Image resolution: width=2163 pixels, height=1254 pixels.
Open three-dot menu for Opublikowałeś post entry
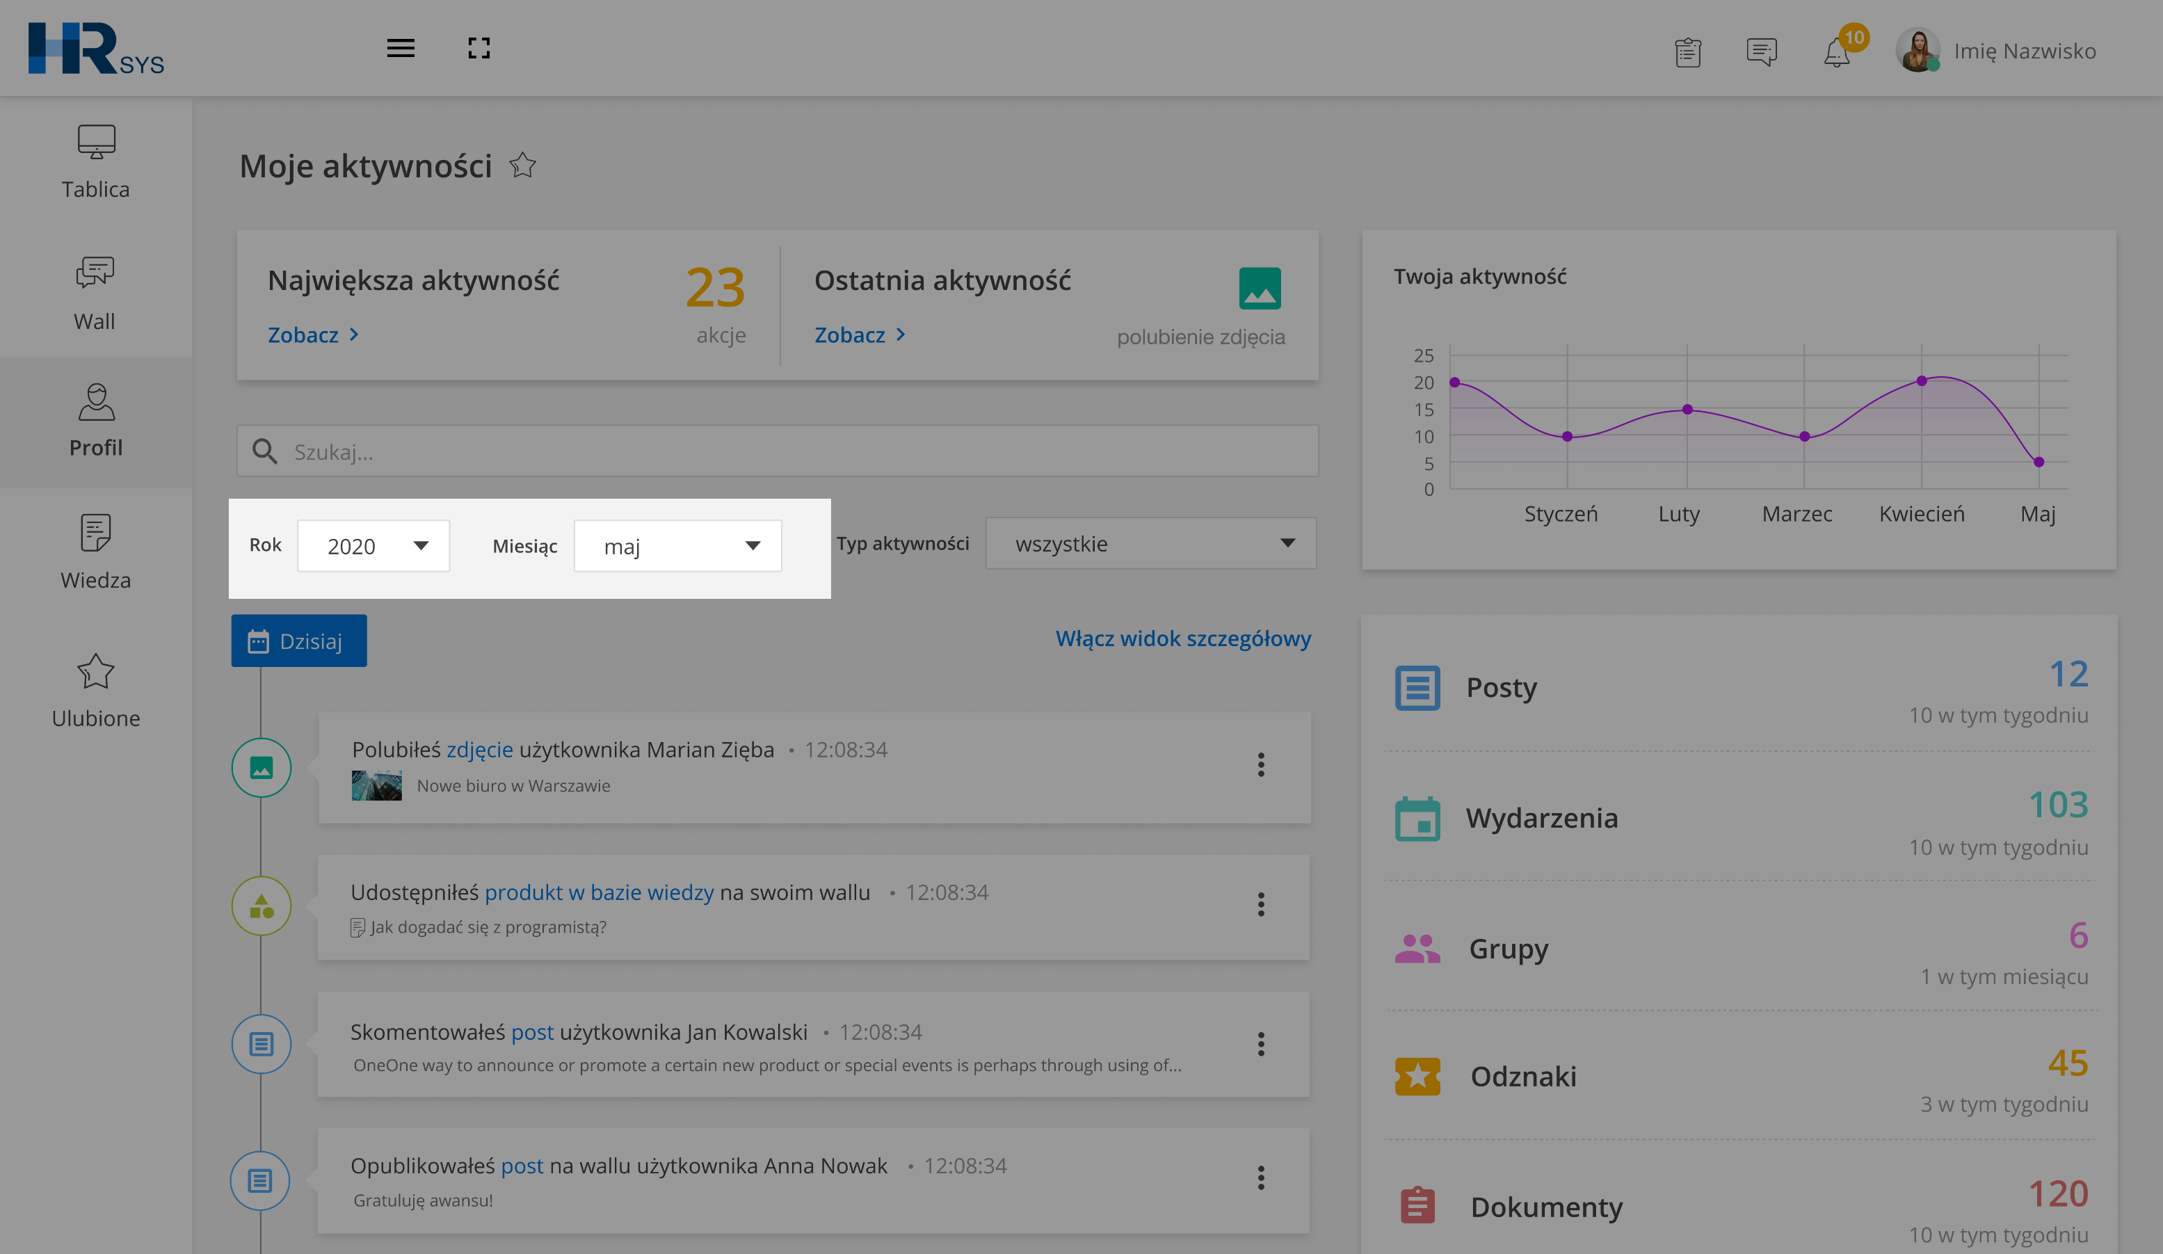click(1261, 1177)
